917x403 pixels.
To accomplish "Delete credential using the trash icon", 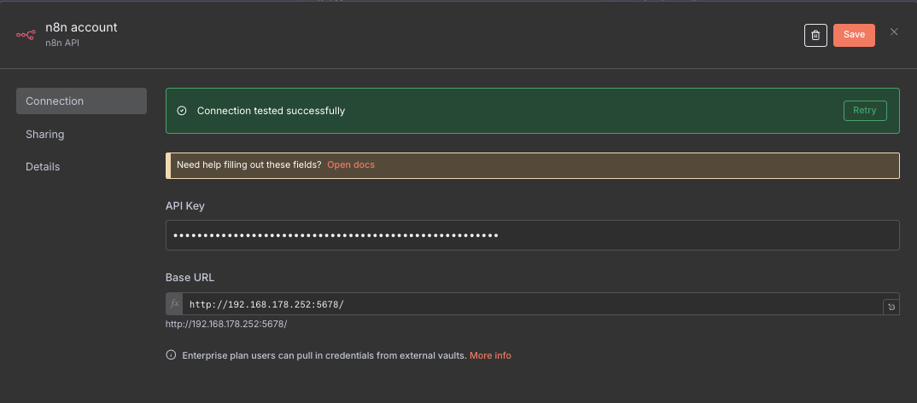I will pos(815,35).
